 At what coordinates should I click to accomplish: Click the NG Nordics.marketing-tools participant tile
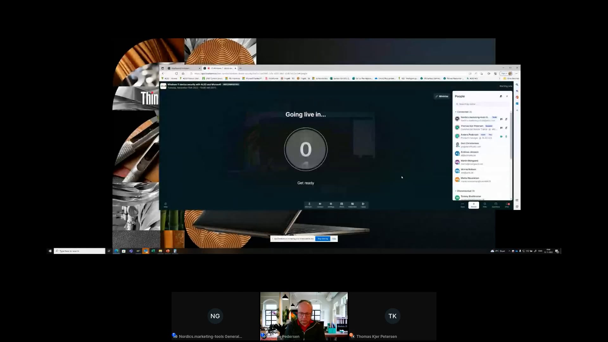tap(215, 316)
